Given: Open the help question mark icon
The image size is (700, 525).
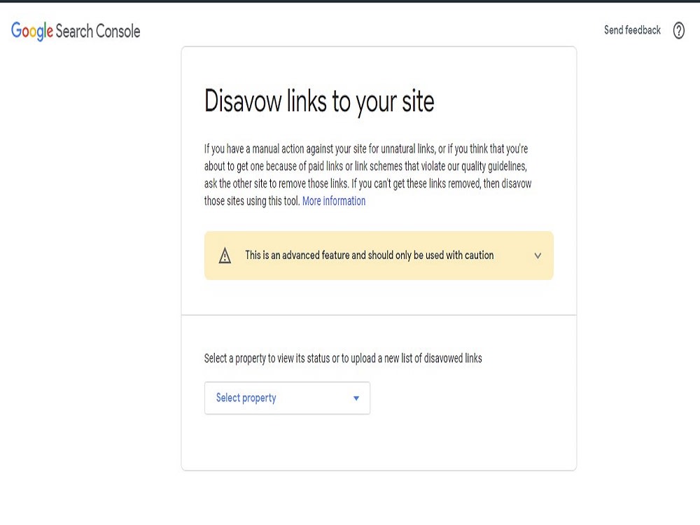Looking at the screenshot, I should coord(678,30).
